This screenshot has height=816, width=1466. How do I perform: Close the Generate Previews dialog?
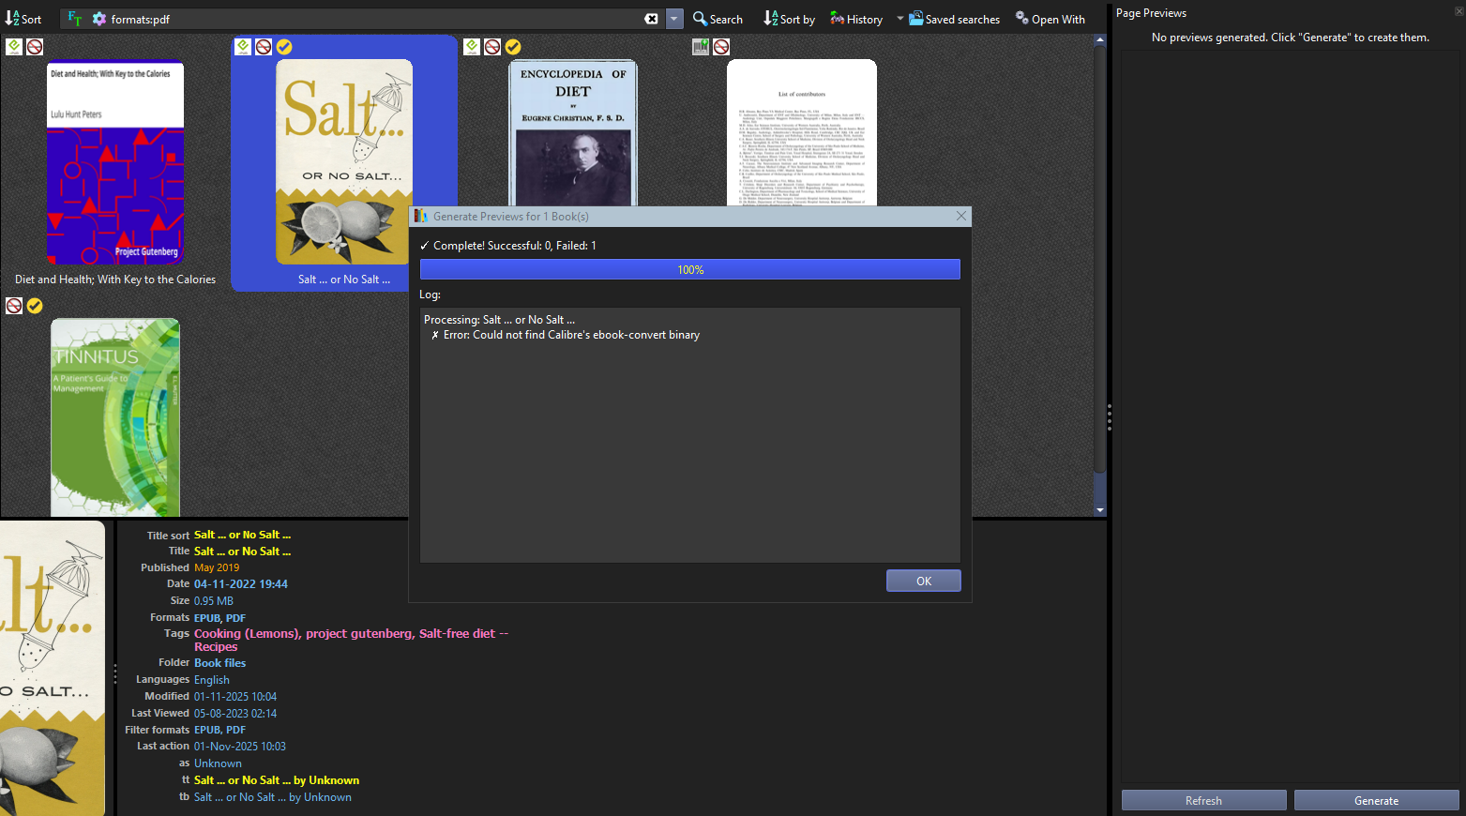960,217
